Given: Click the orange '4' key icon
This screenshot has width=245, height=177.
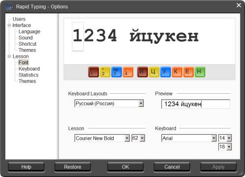Looking at the screenshot, I should click(x=128, y=72).
